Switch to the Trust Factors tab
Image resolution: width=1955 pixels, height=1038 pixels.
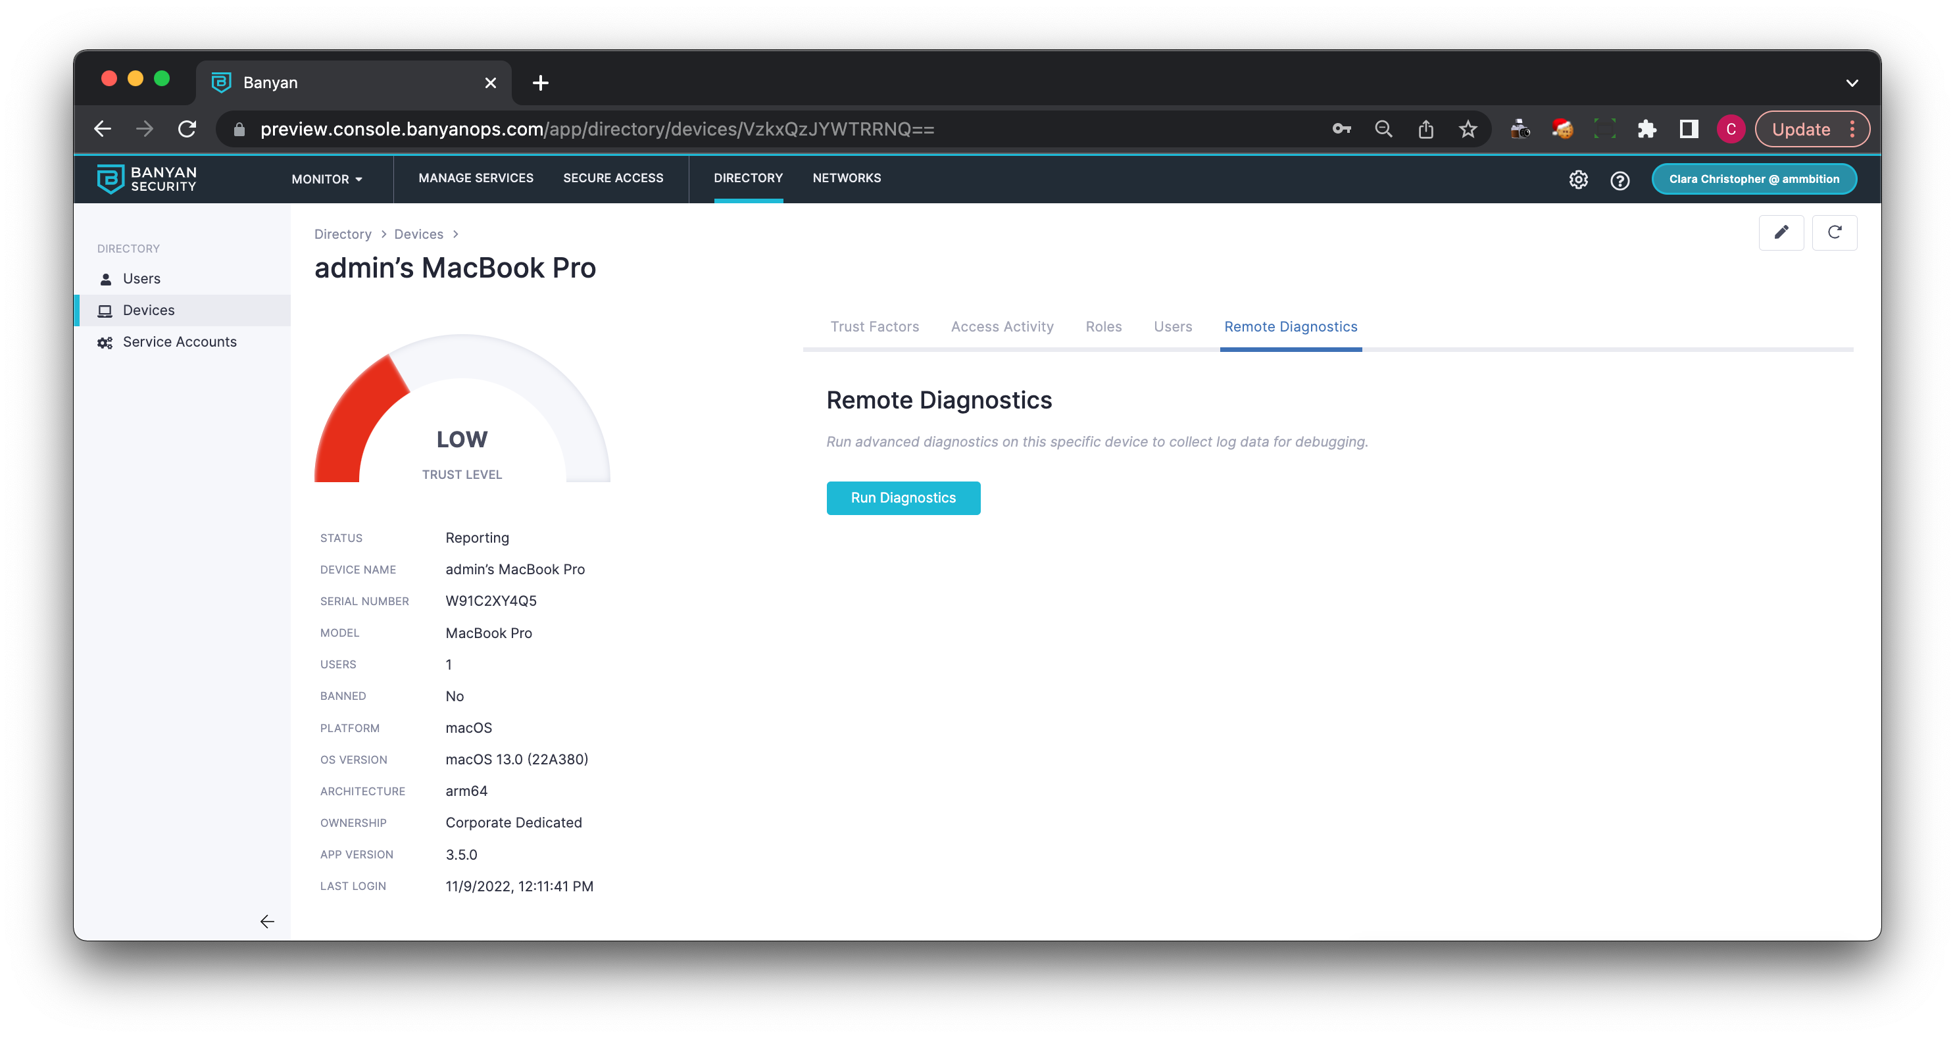874,327
